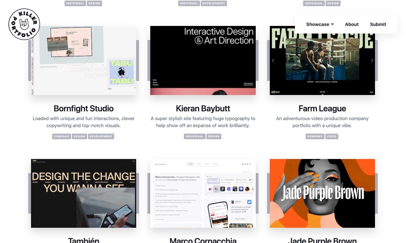
Task: Click the Kieran Baybutt title link
Action: point(203,109)
